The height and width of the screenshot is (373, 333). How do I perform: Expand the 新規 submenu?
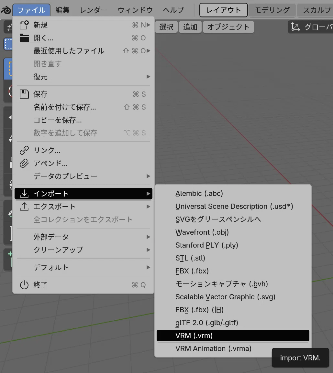(83, 25)
